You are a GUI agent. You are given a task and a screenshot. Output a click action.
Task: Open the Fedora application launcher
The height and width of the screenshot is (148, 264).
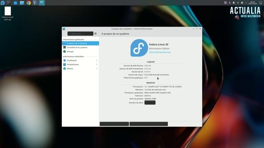3,3
